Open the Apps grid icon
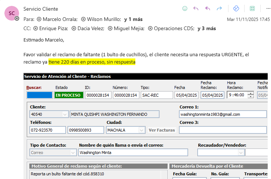Image resolution: width=271 pixels, height=179 pixels. point(252,8)
